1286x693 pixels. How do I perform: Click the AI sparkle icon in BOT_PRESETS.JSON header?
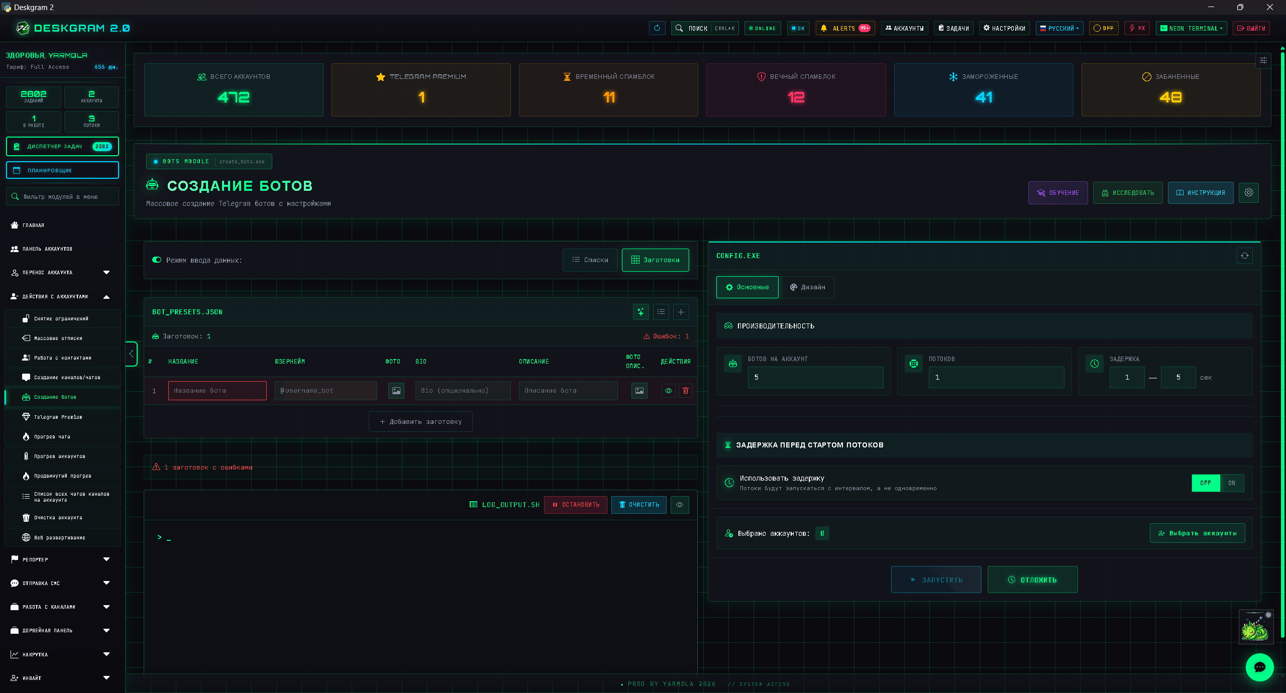(641, 312)
